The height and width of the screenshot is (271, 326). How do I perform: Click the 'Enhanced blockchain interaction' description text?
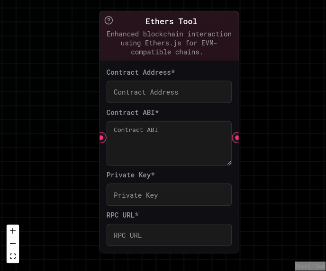169,43
